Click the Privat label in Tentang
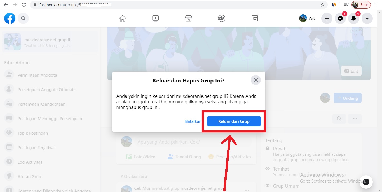The height and width of the screenshot is (192, 382). tap(279, 149)
